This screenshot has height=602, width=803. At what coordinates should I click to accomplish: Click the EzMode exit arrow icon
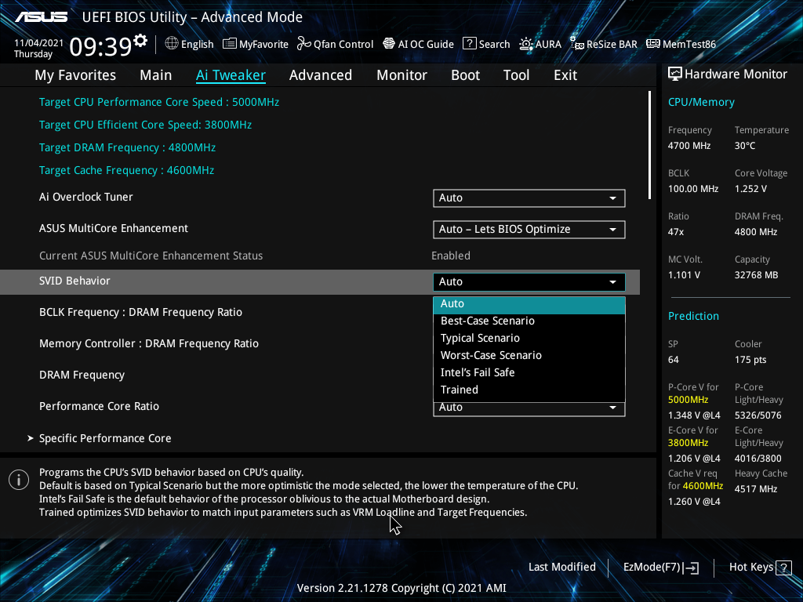tap(691, 568)
